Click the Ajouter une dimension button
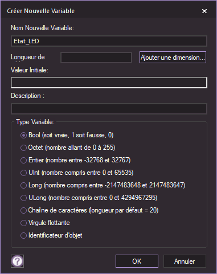Image resolution: width=217 pixels, height=274 pixels. pos(173,58)
